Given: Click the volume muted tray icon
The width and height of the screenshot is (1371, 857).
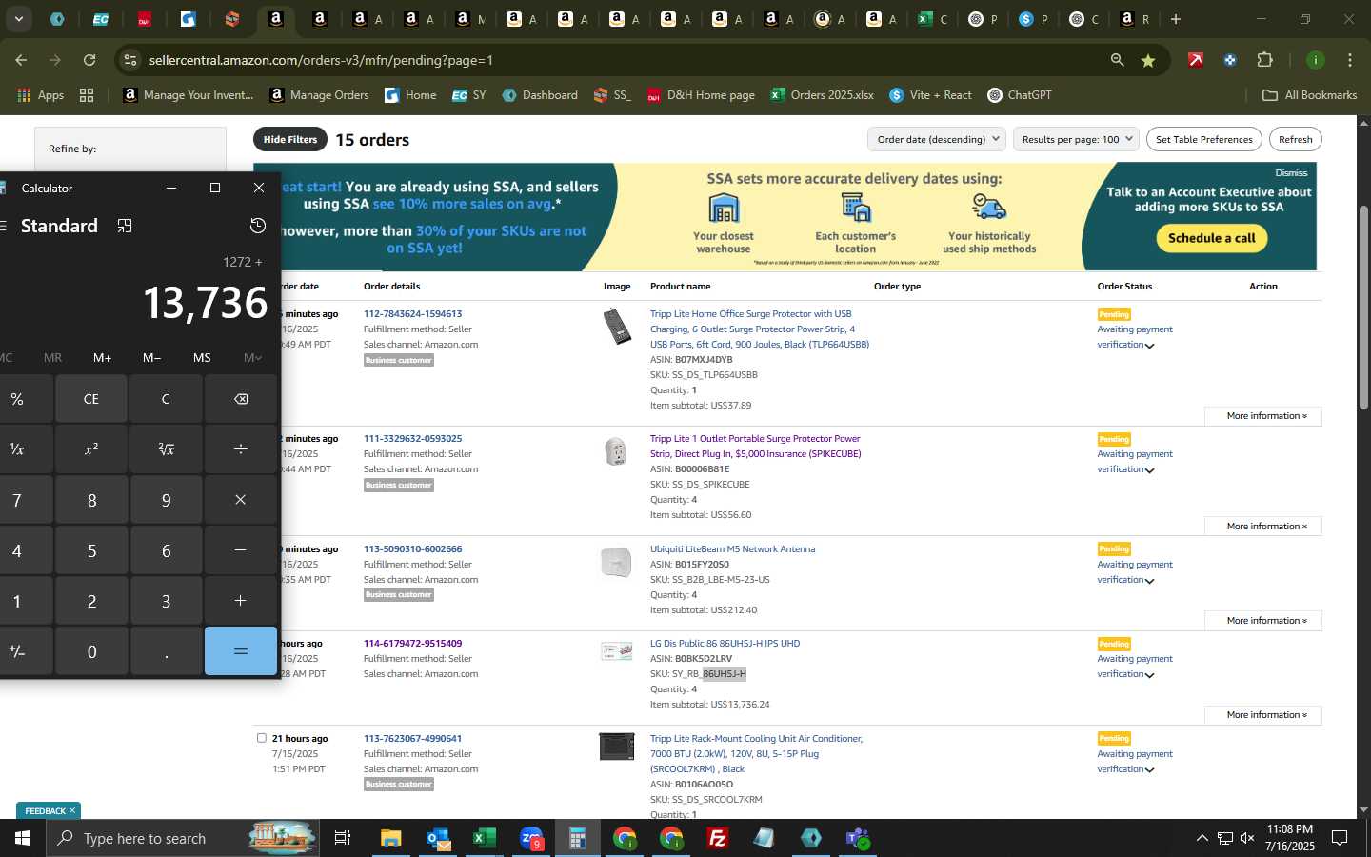Looking at the screenshot, I should pyautogui.click(x=1247, y=838).
